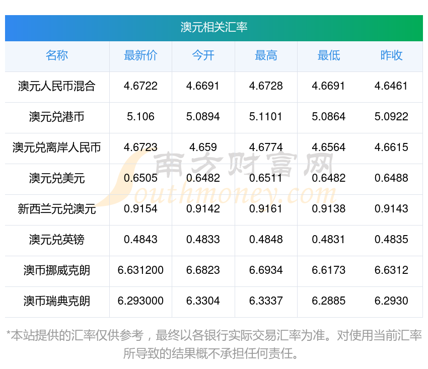The width and height of the screenshot is (428, 369).
Task: Click latest price 4.6722
Action: click(140, 86)
